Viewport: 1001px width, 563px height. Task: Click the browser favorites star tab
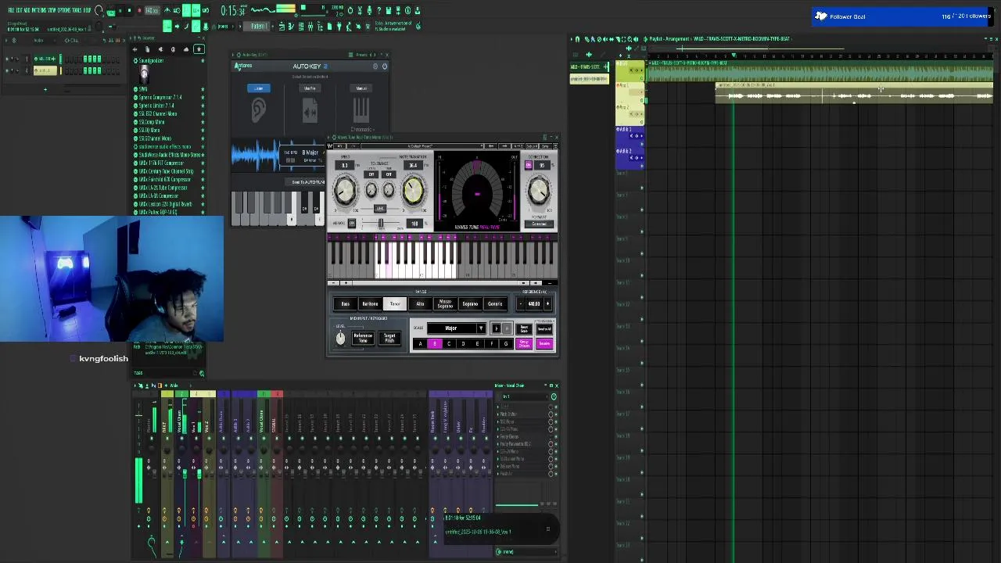[199, 49]
